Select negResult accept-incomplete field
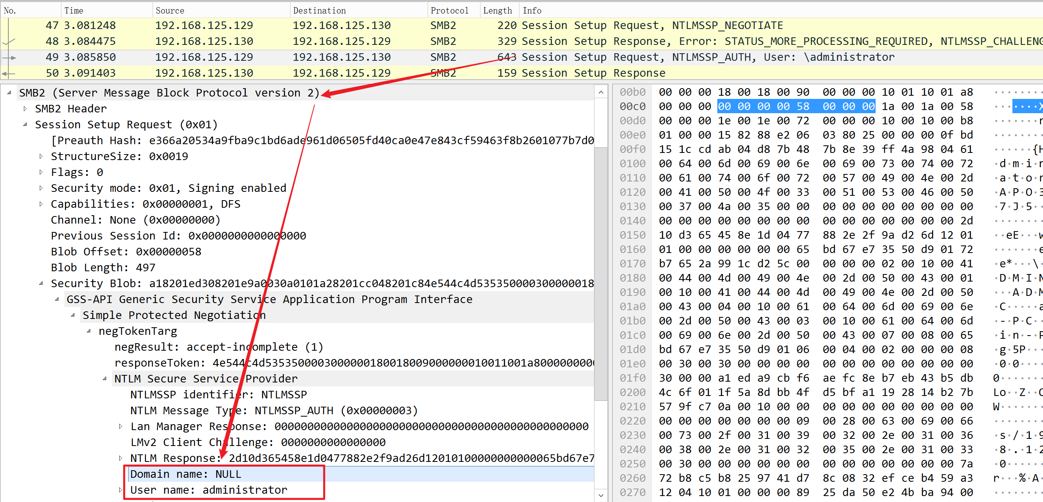This screenshot has width=1043, height=502. click(x=219, y=347)
